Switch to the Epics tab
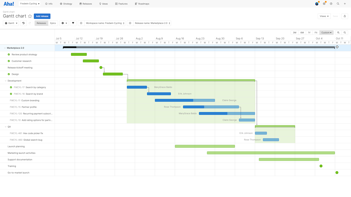351x197 pixels. 53,23
